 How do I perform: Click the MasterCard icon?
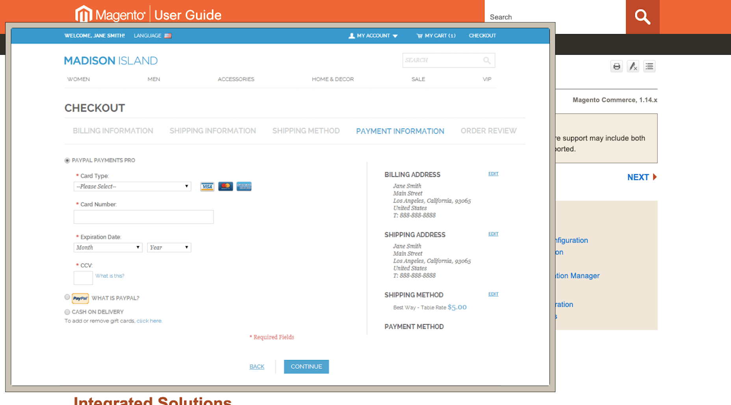[226, 186]
